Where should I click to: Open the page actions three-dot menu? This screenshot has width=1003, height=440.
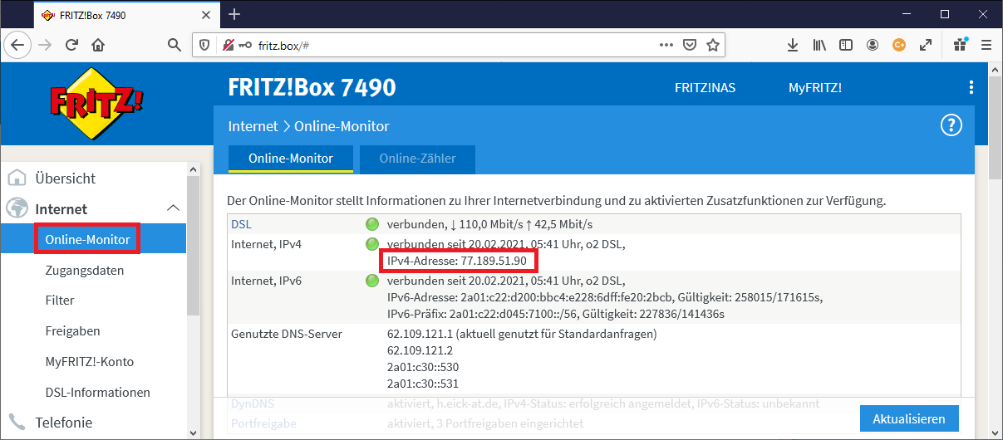(x=666, y=45)
